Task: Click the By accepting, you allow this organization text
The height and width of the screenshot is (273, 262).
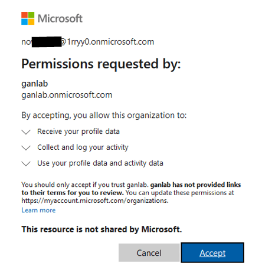Action: pos(104,116)
